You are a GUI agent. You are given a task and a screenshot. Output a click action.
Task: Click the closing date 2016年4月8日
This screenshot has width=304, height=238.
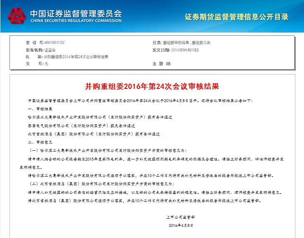180,225
